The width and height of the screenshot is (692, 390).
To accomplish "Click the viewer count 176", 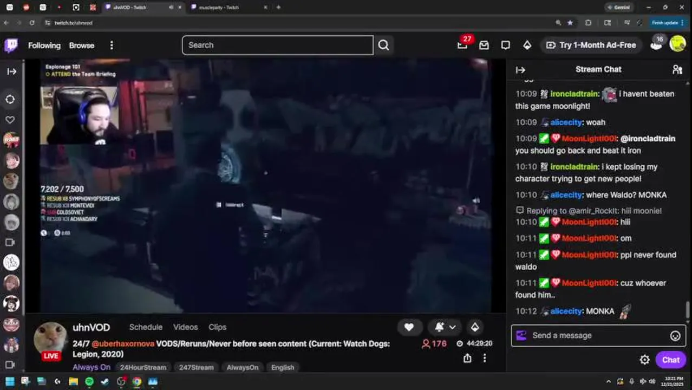I will click(434, 343).
